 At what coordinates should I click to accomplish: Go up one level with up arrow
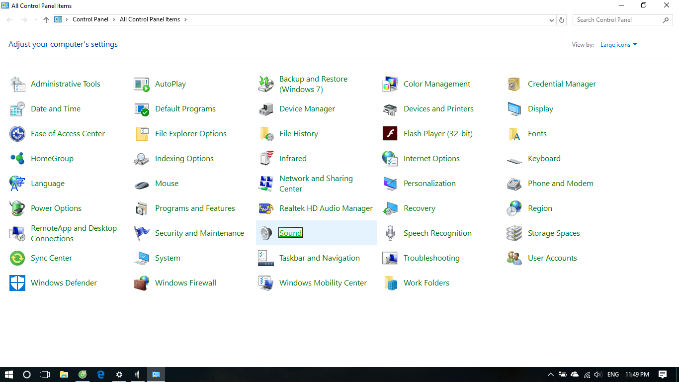46,20
